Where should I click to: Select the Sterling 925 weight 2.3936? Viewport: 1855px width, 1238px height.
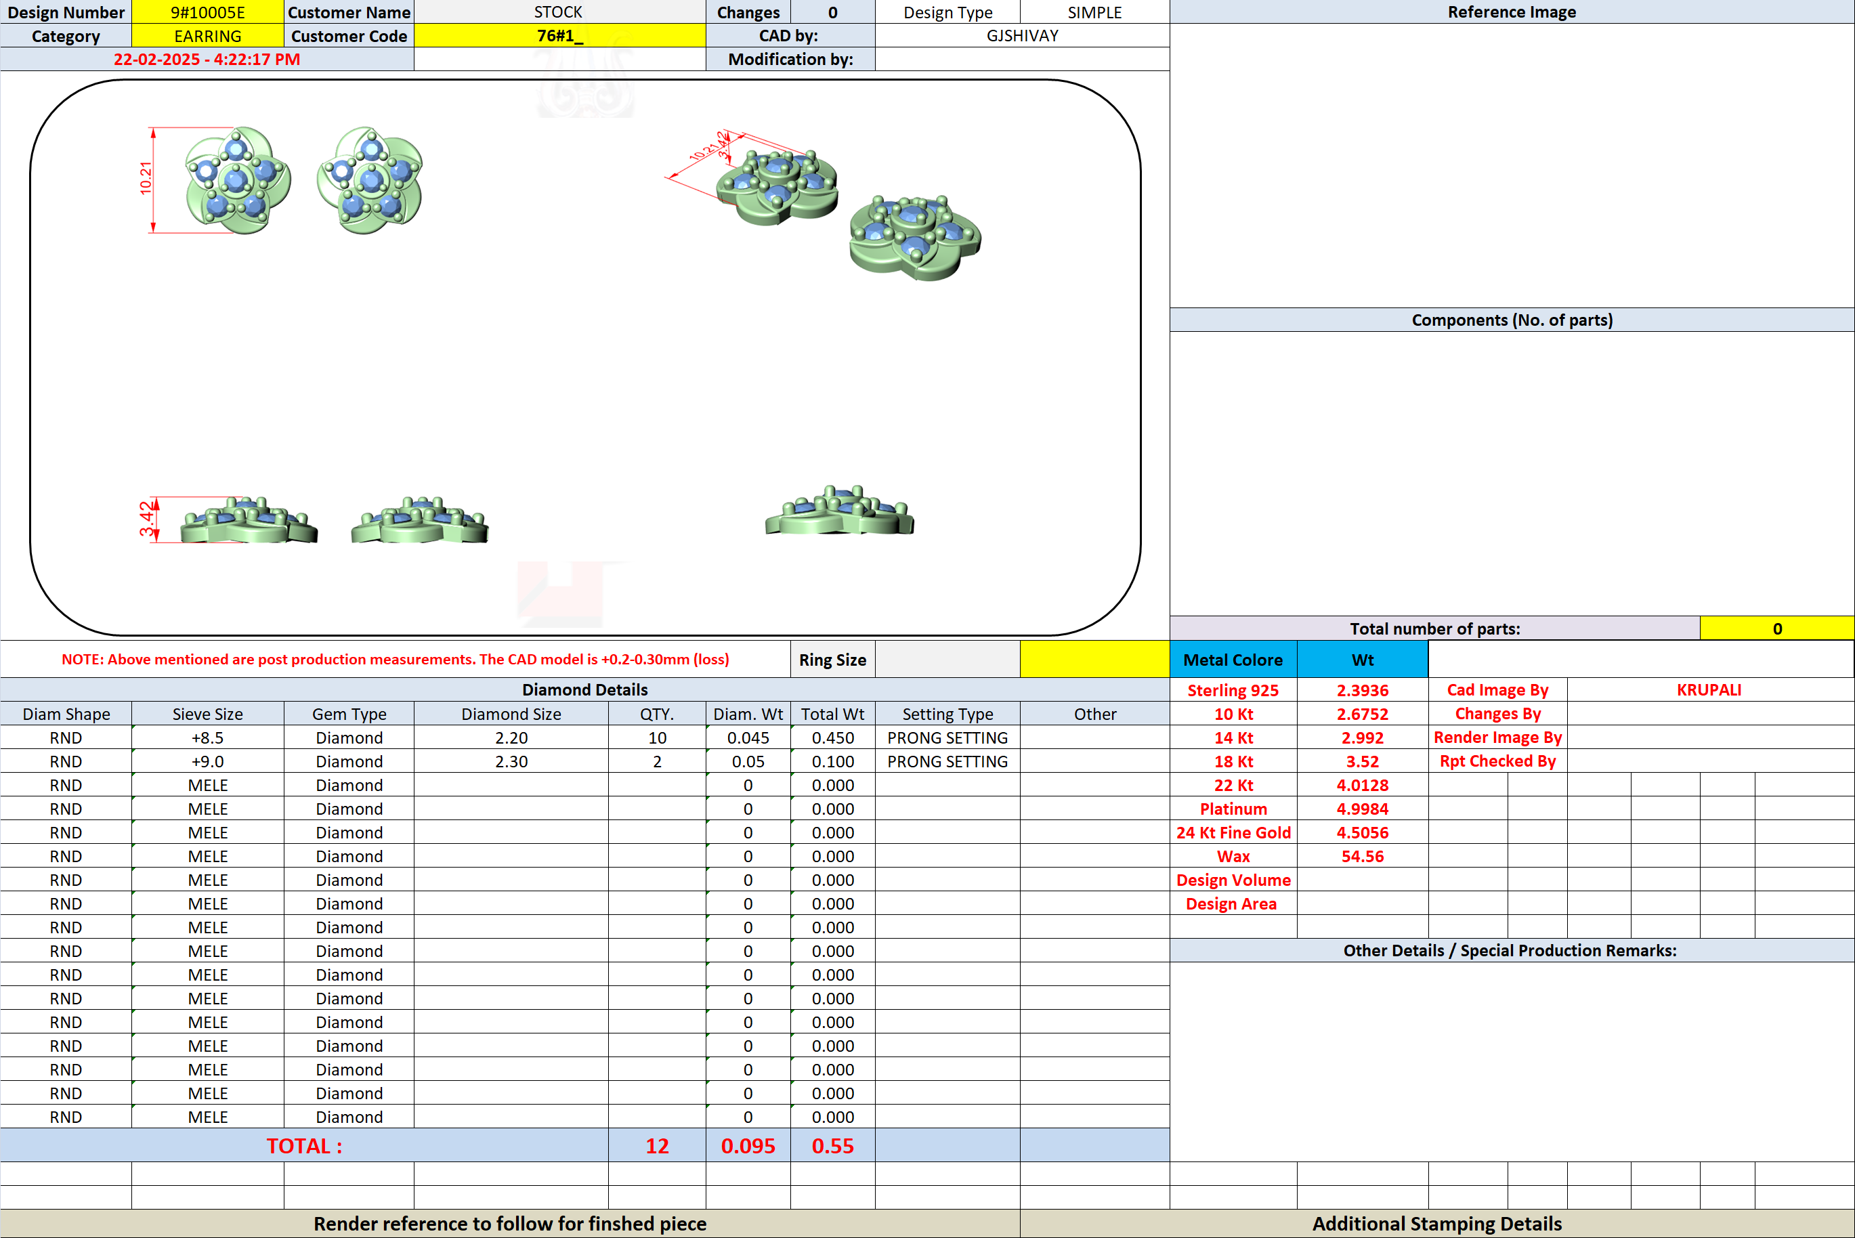1363,690
